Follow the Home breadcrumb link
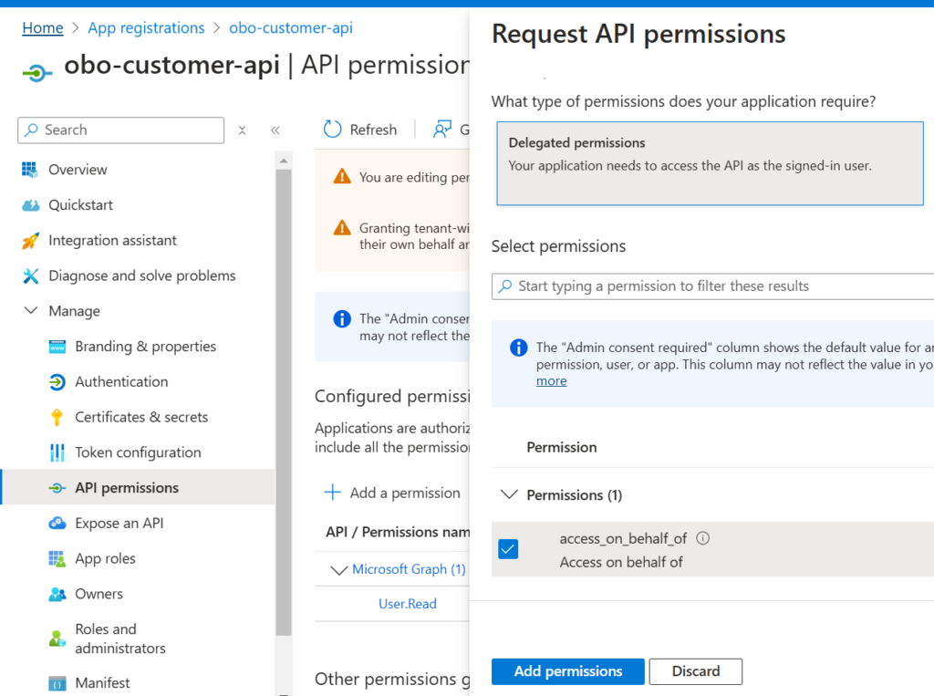Image resolution: width=934 pixels, height=696 pixels. (x=42, y=28)
